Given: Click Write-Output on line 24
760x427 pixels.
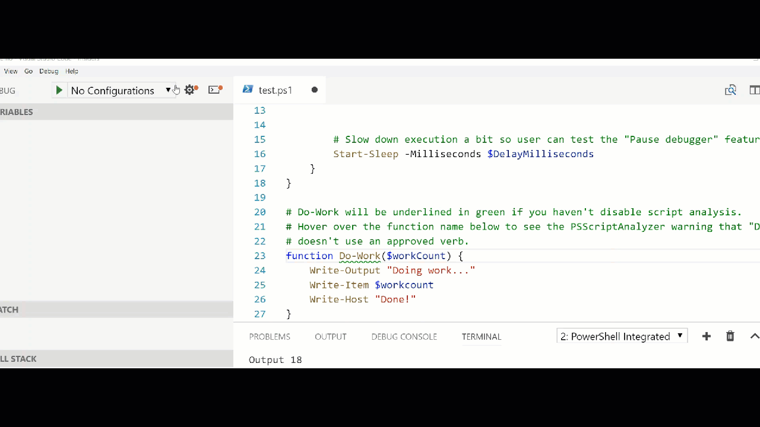Looking at the screenshot, I should click(x=345, y=270).
